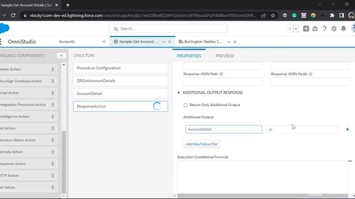Screen dimensions: 355x199
Task: Show info tooltip for Response JSON Node
Action: [x=311, y=74]
